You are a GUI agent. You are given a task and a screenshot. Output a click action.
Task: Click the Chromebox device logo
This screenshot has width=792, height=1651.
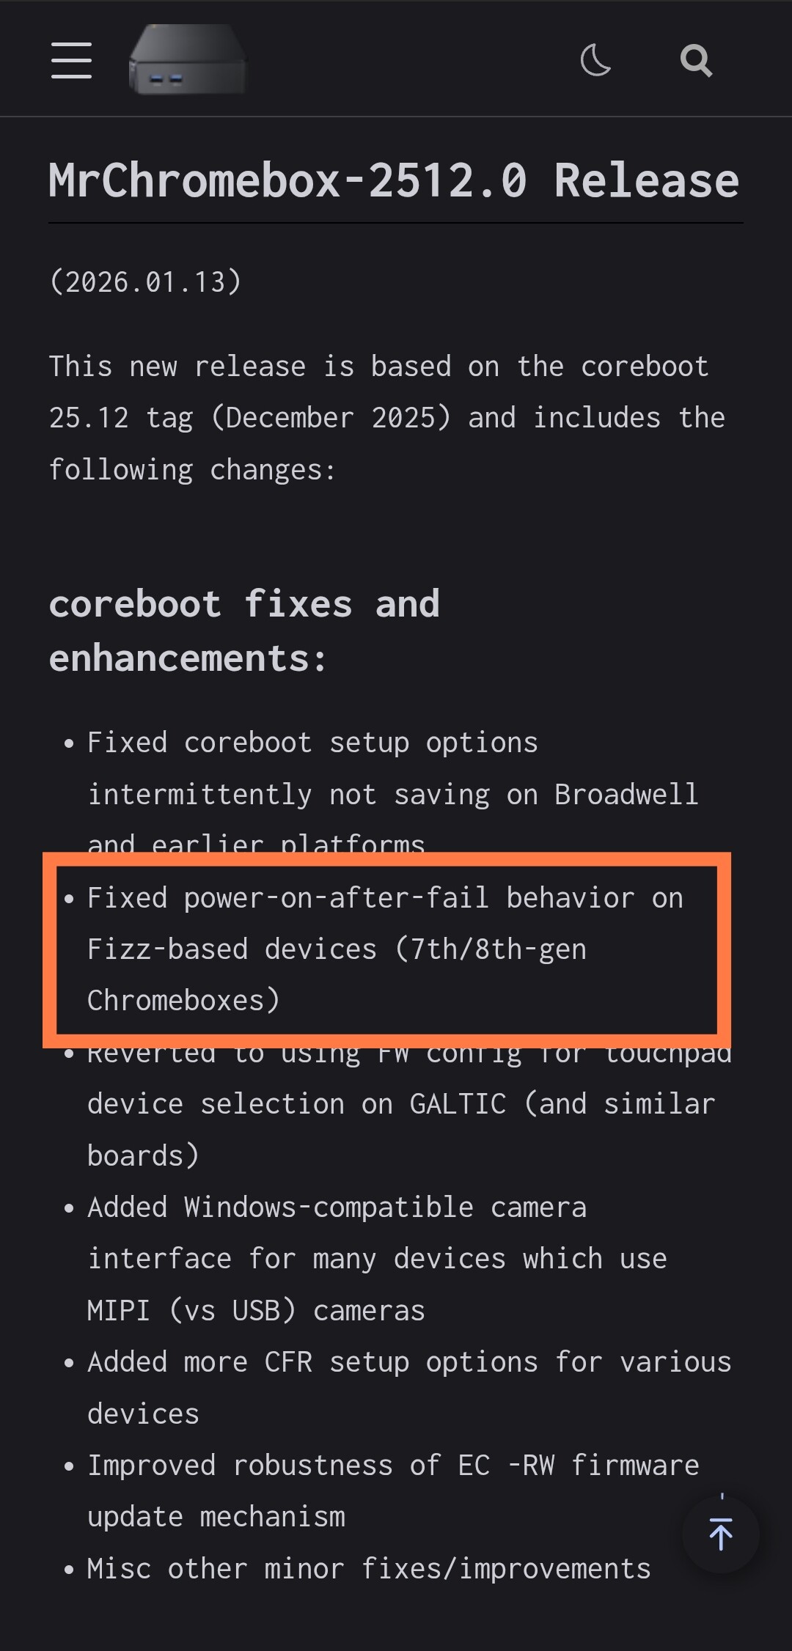188,60
